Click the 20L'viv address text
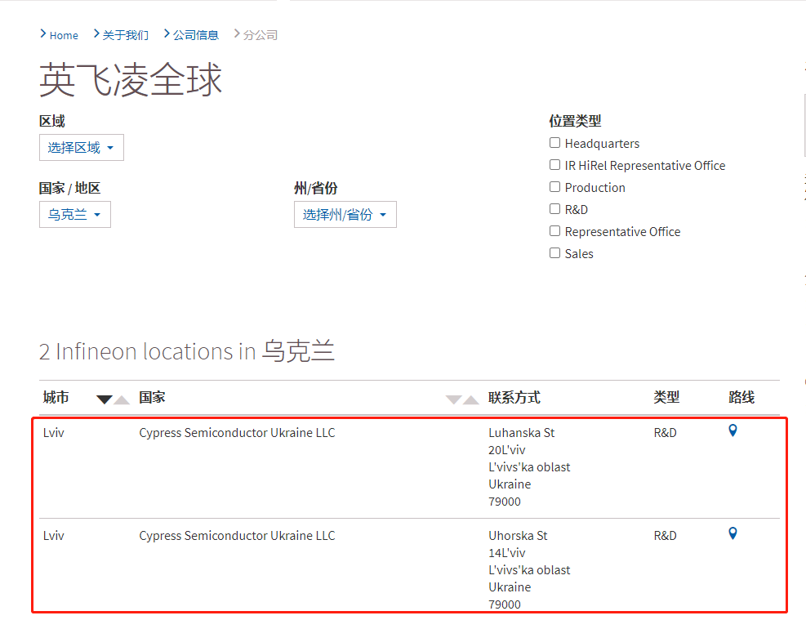Screen dimensions: 806x620 coord(507,450)
